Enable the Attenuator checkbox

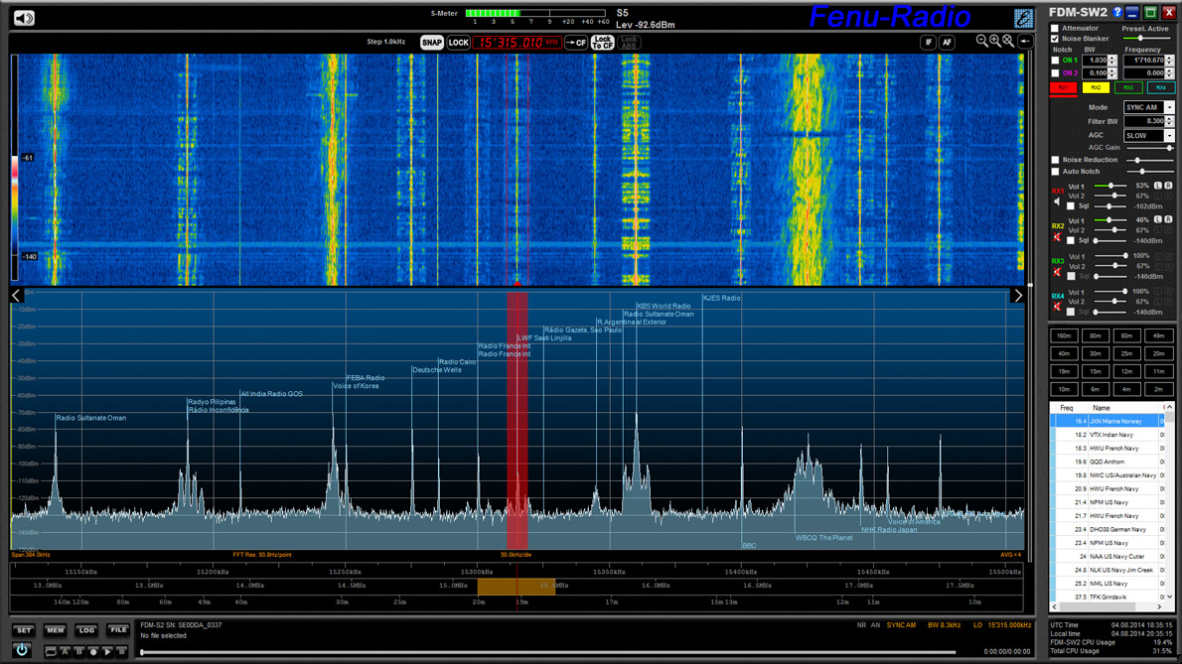pos(1057,28)
